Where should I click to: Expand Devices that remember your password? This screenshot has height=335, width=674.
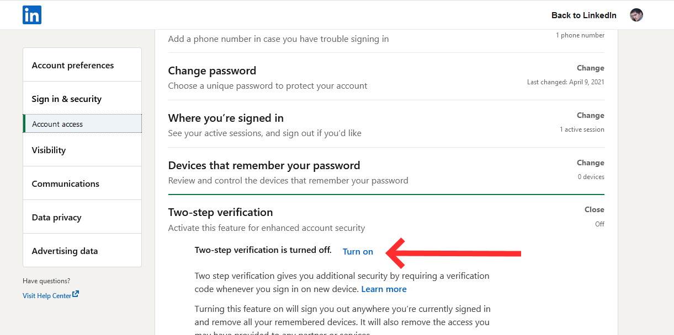click(590, 163)
